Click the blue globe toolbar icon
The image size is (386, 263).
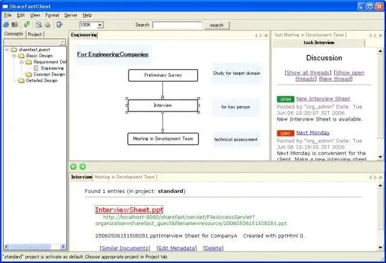pos(6,24)
